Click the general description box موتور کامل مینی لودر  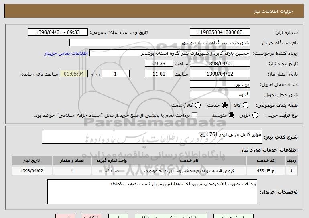(x=152, y=137)
